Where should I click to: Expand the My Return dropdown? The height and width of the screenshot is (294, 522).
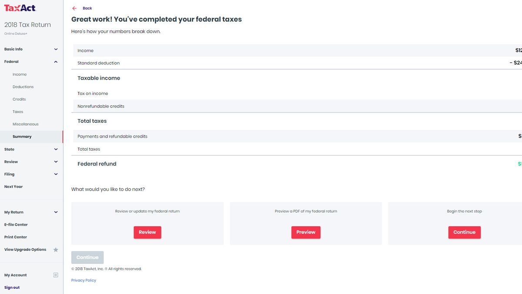coord(56,213)
